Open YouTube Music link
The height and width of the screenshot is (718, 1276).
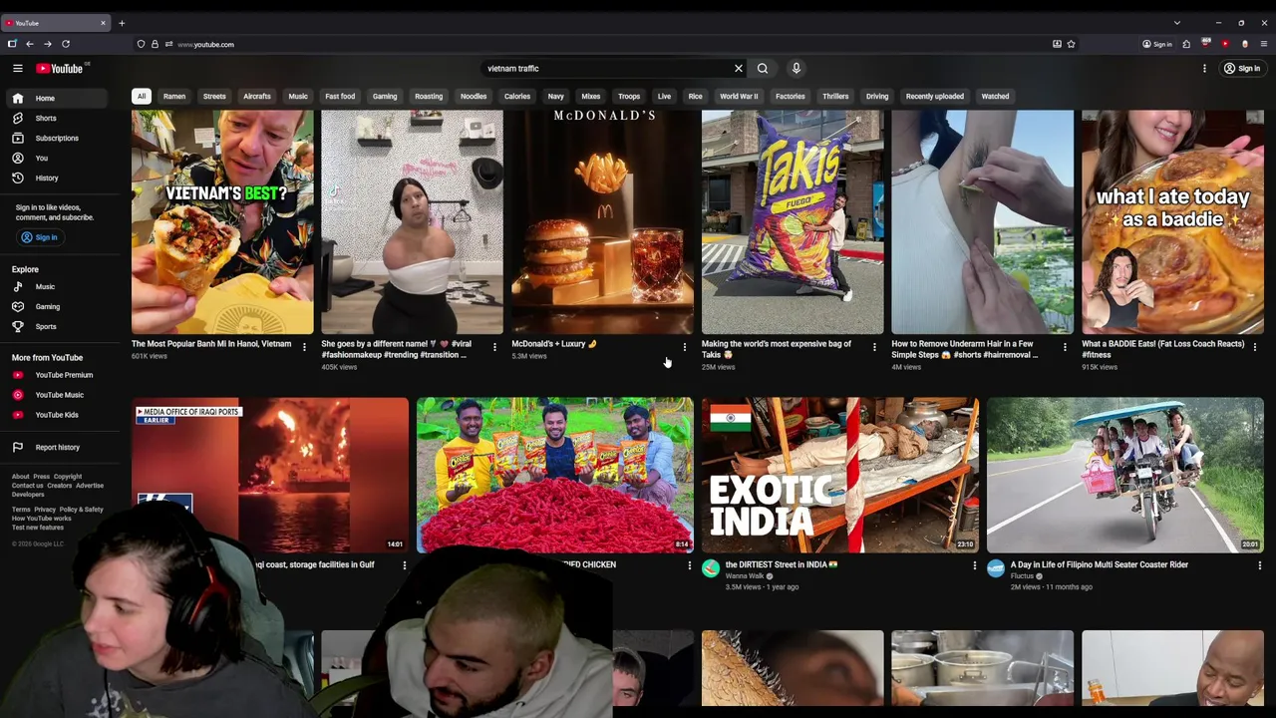(57, 395)
